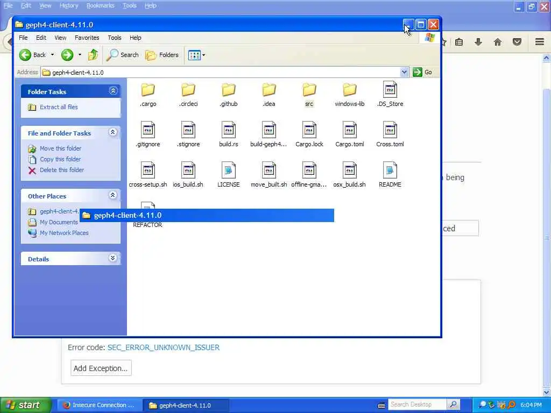
Task: Select the build.rs file
Action: [228, 134]
